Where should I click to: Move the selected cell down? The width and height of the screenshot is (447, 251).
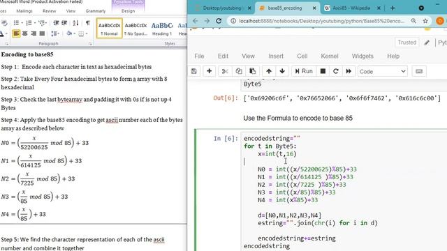pyautogui.click(x=282, y=71)
